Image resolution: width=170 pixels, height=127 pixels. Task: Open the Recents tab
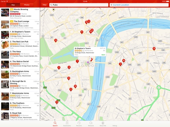pyautogui.click(x=79, y=124)
